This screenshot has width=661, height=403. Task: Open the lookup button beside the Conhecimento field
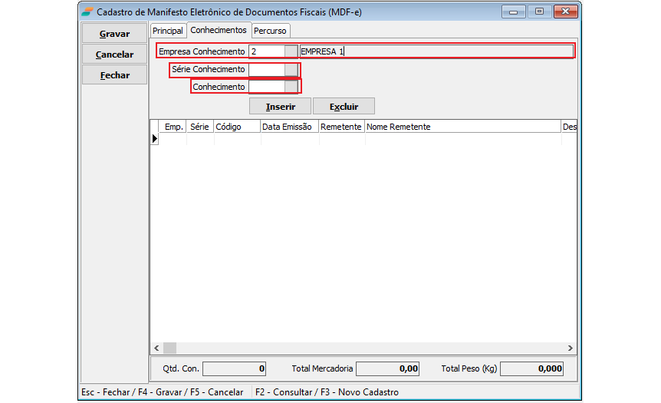pos(291,88)
